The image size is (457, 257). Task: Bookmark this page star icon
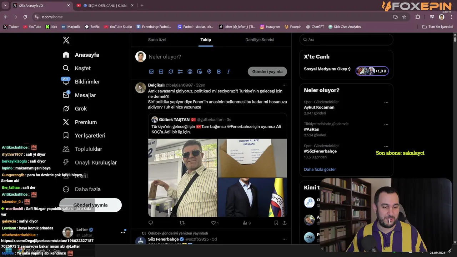click(404, 17)
